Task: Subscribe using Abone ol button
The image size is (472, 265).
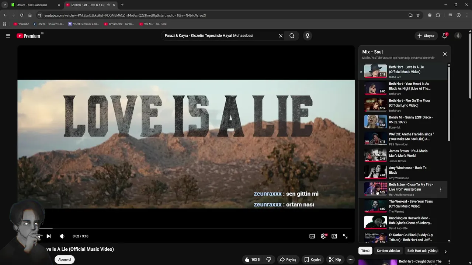Action: click(65, 259)
